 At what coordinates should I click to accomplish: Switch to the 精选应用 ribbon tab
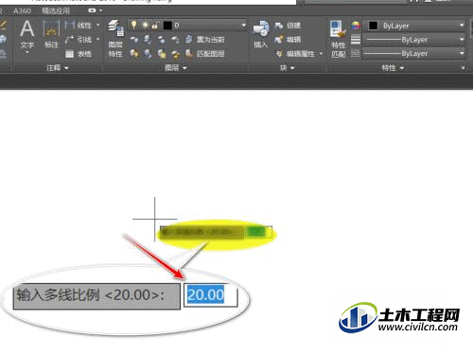[56, 11]
